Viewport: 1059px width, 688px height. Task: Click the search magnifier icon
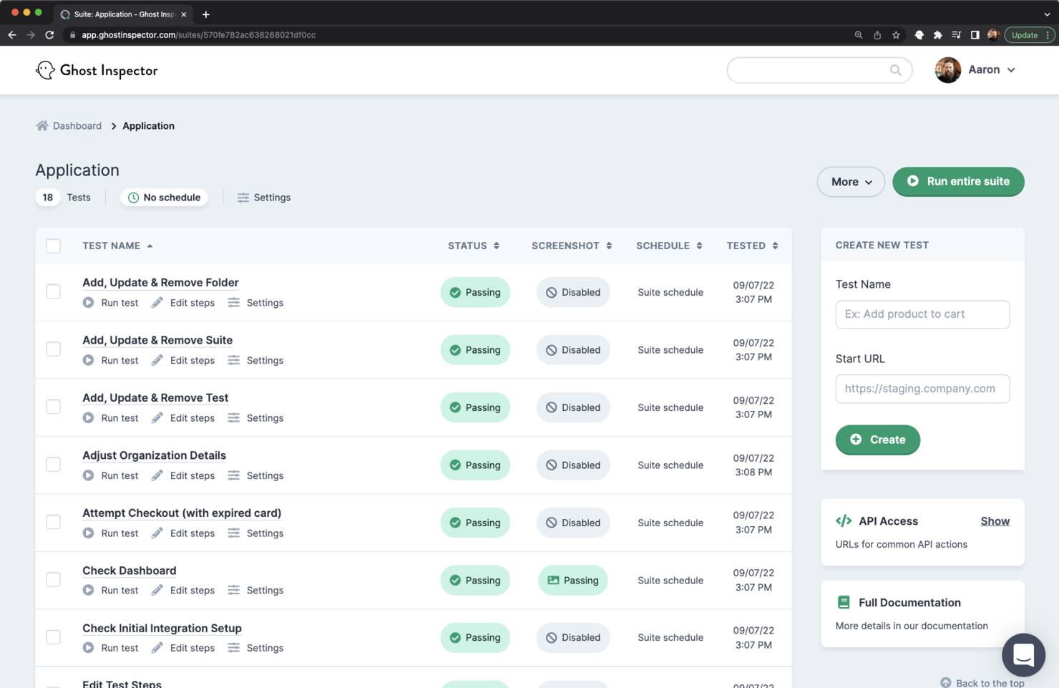point(895,70)
